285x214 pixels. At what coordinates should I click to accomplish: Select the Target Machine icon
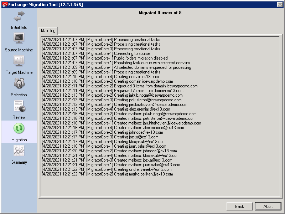click(x=19, y=61)
